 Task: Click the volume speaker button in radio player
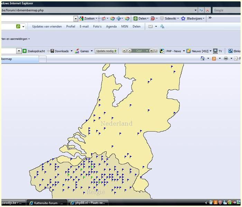click(x=151, y=51)
